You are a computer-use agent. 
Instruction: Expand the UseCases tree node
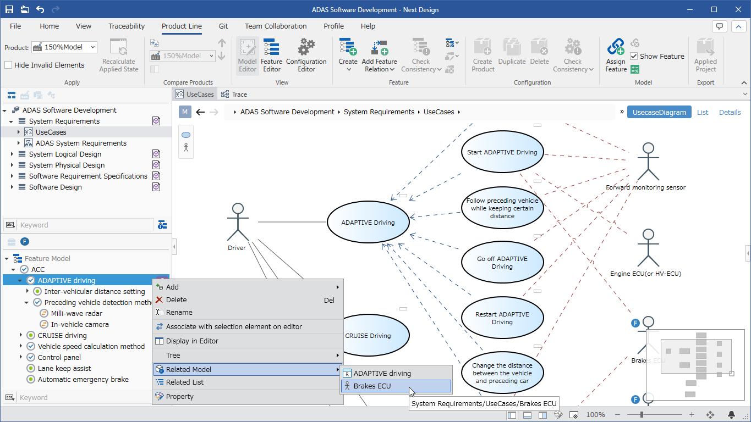click(x=19, y=132)
